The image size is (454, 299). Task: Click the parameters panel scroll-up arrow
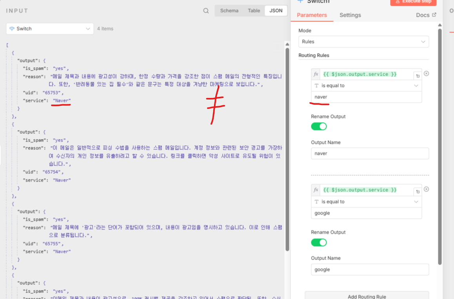[x=440, y=25]
